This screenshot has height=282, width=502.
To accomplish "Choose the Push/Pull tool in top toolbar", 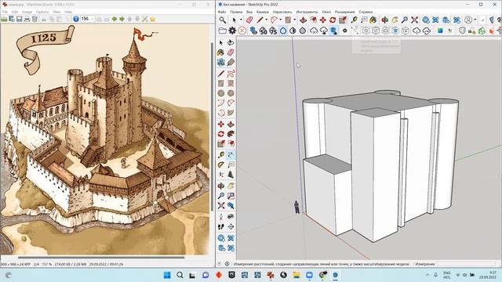I will coord(303,20).
